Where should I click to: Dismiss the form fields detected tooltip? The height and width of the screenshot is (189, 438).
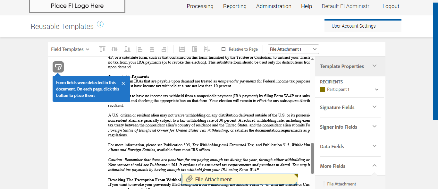[123, 83]
